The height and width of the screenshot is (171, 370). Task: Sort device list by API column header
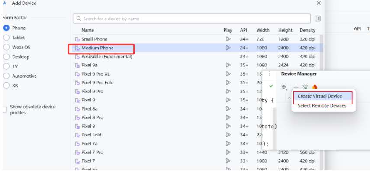(244, 30)
